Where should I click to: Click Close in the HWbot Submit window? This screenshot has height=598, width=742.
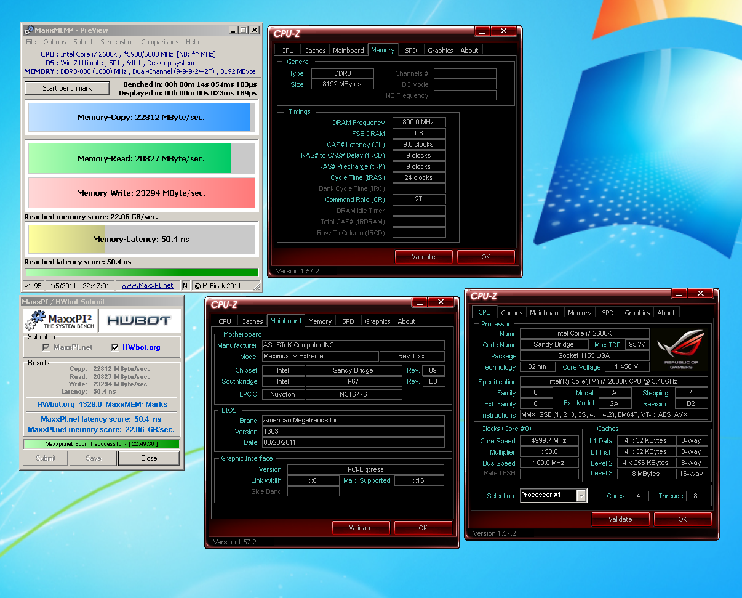tap(149, 458)
